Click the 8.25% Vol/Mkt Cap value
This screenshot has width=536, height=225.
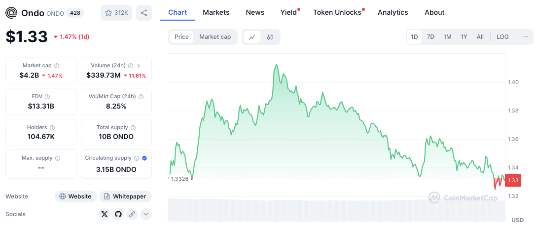pos(116,106)
